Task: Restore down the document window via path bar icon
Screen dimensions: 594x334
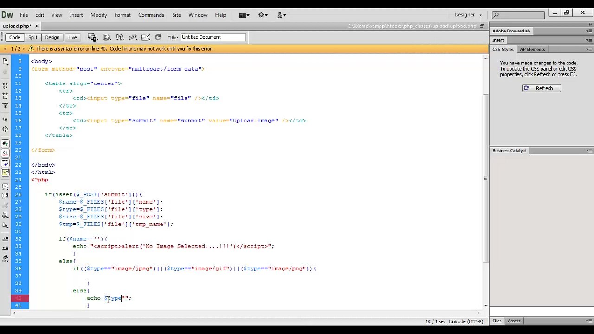Action: (x=482, y=26)
